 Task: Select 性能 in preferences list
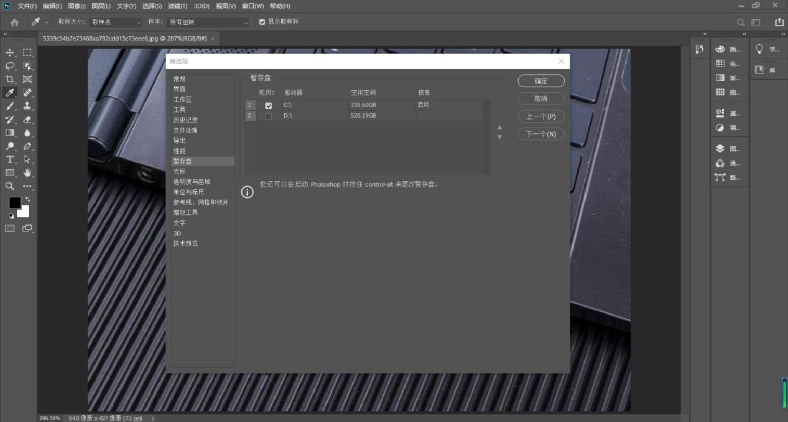[179, 151]
